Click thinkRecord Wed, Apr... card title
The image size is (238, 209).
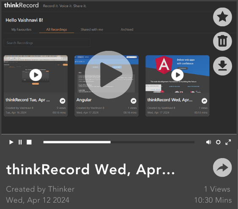click(x=170, y=100)
